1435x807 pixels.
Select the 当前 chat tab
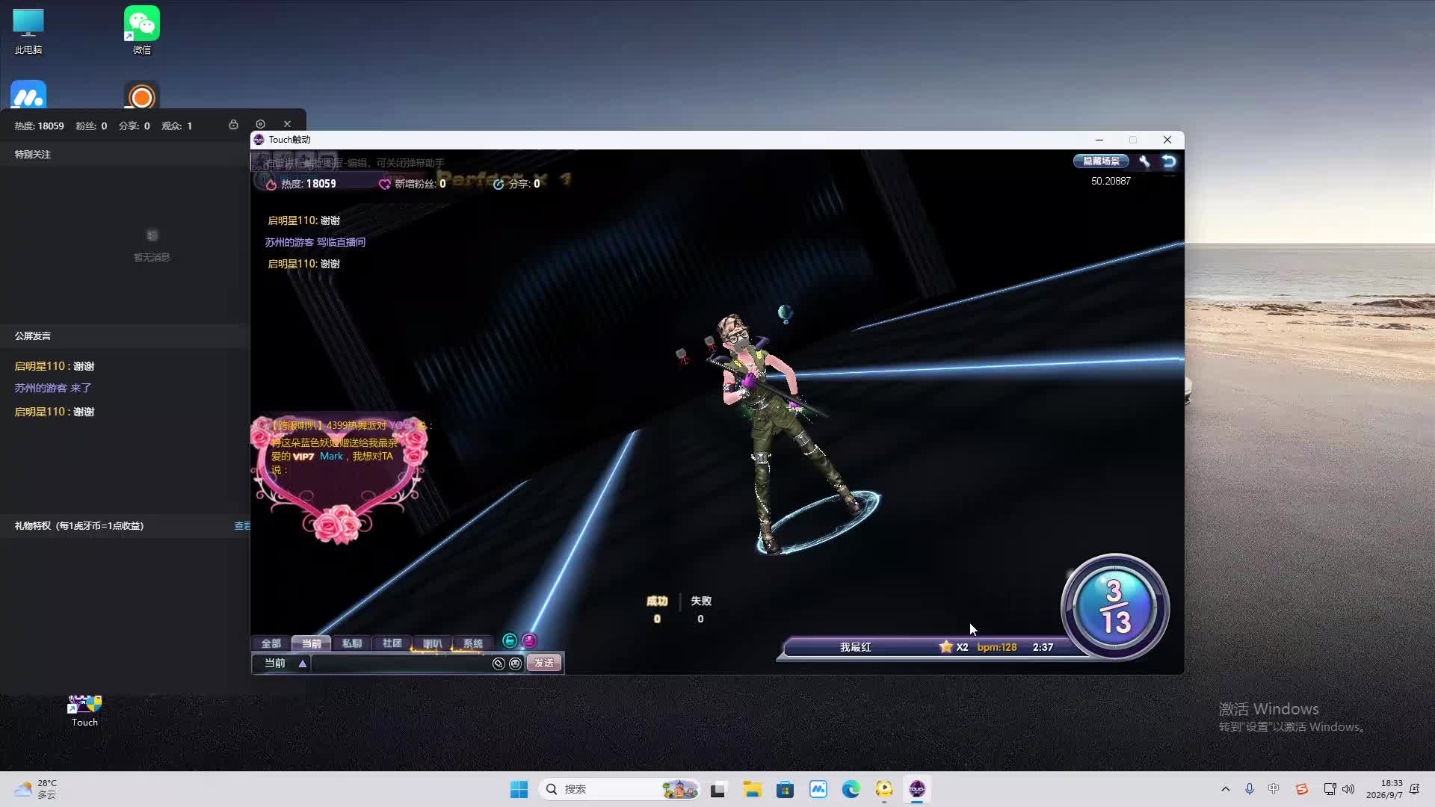[312, 643]
